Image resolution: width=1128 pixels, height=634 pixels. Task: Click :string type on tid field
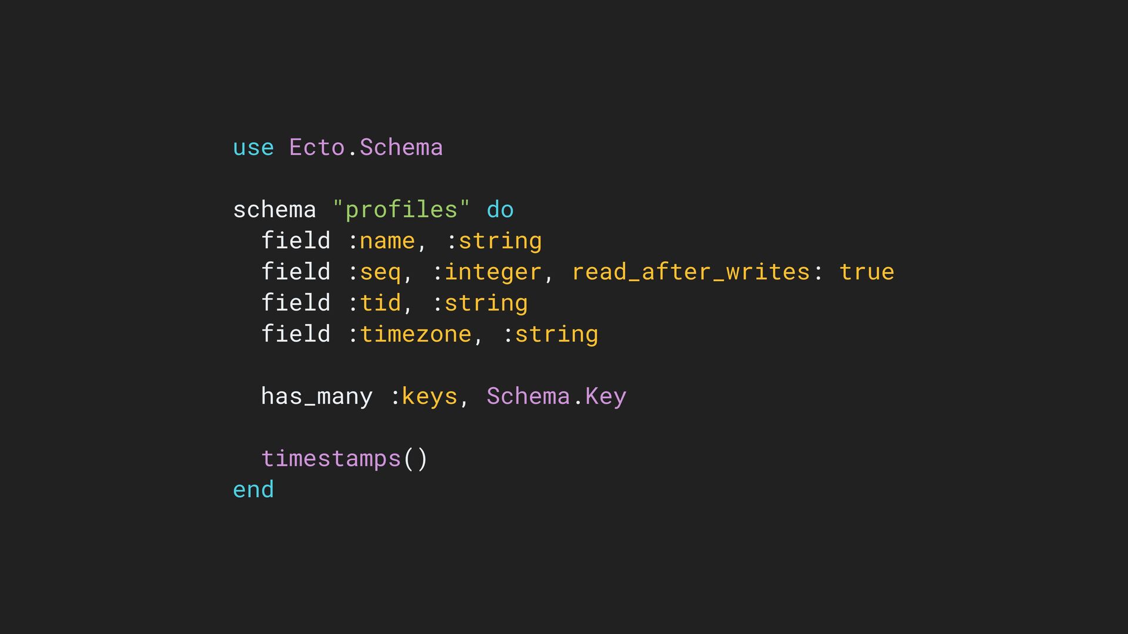(480, 303)
